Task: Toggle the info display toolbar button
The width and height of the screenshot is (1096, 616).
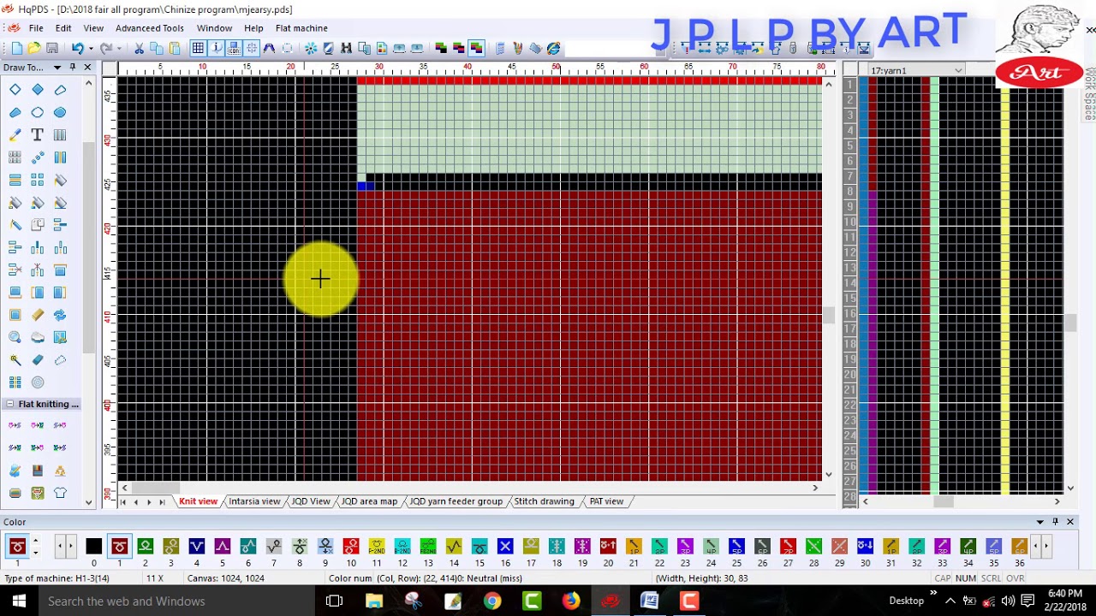Action: point(216,48)
